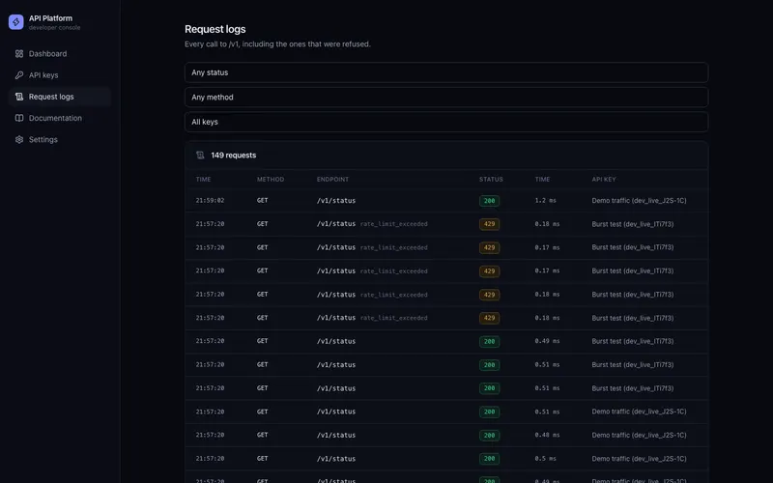Click the ENDPOINT column header
773x483 pixels.
(x=332, y=180)
